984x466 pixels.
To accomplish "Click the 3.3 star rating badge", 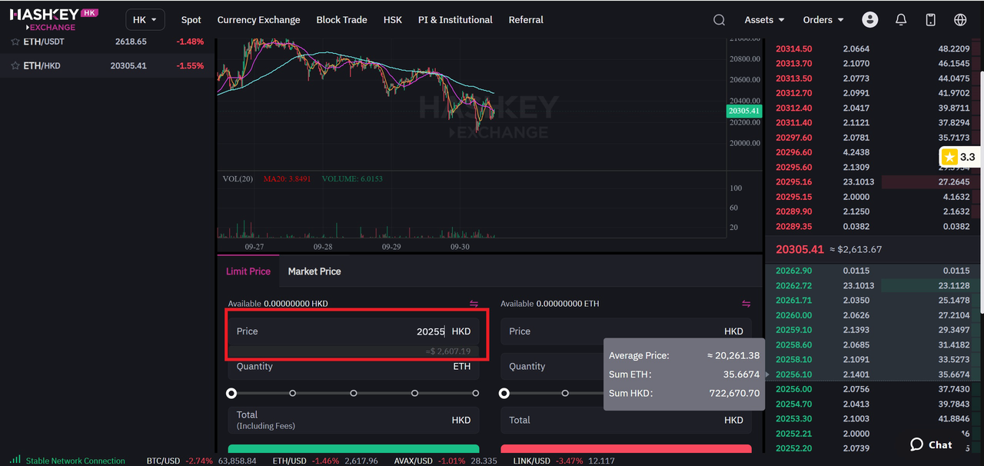I will 959,157.
